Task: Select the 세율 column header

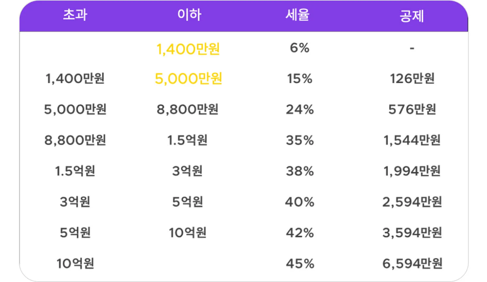Action: 297,15
